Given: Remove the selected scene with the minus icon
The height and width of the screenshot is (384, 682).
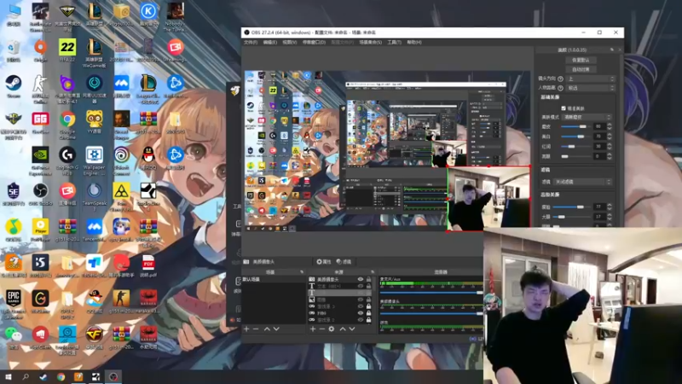Looking at the screenshot, I should (x=256, y=329).
